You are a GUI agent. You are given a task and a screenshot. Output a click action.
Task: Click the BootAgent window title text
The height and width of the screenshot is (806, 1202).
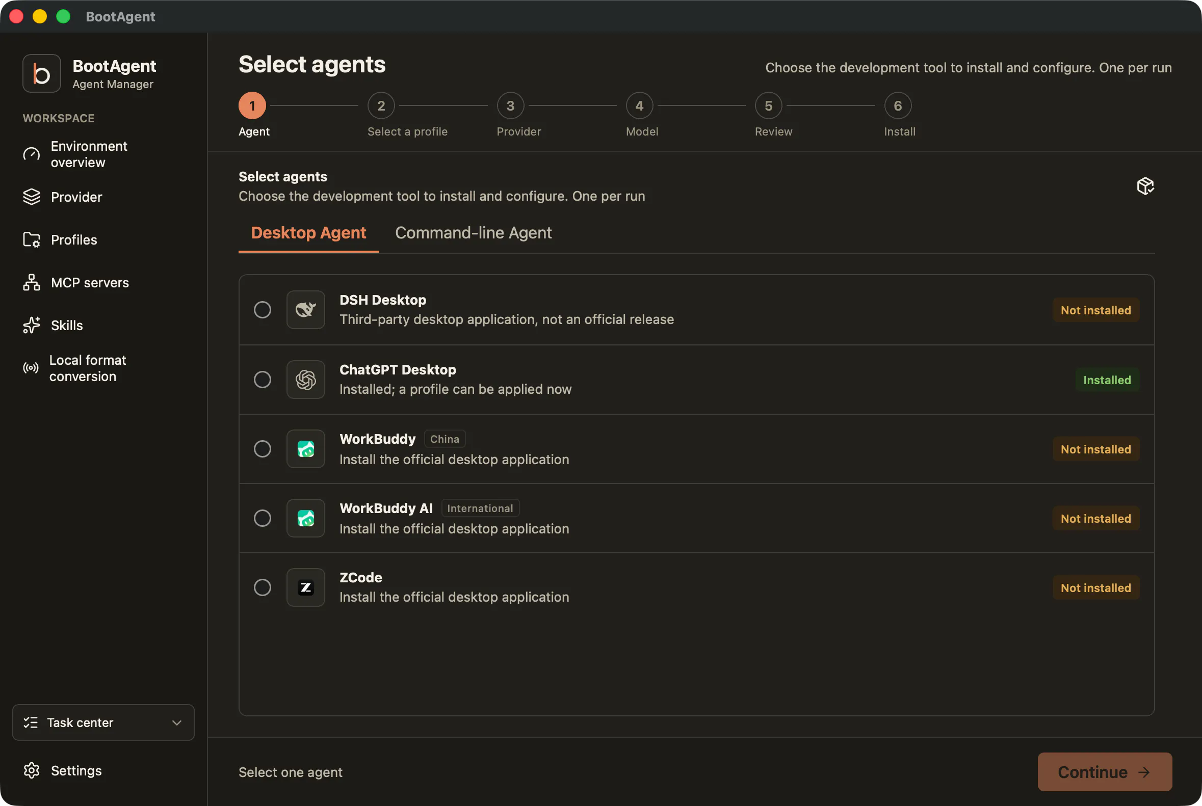click(x=120, y=16)
